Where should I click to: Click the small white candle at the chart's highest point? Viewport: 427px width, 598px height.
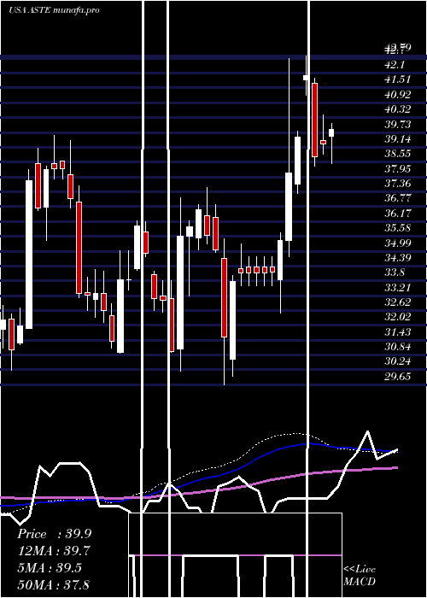(306, 78)
